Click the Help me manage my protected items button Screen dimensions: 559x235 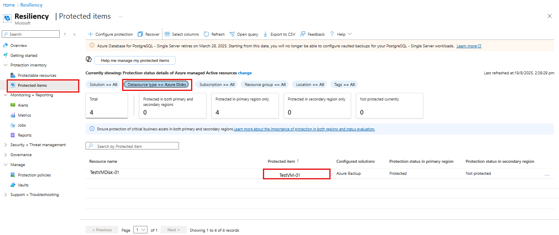[135, 60]
